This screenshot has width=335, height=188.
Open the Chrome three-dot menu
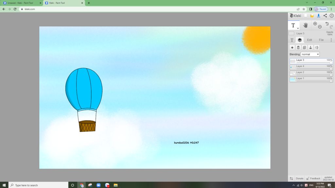click(x=331, y=9)
